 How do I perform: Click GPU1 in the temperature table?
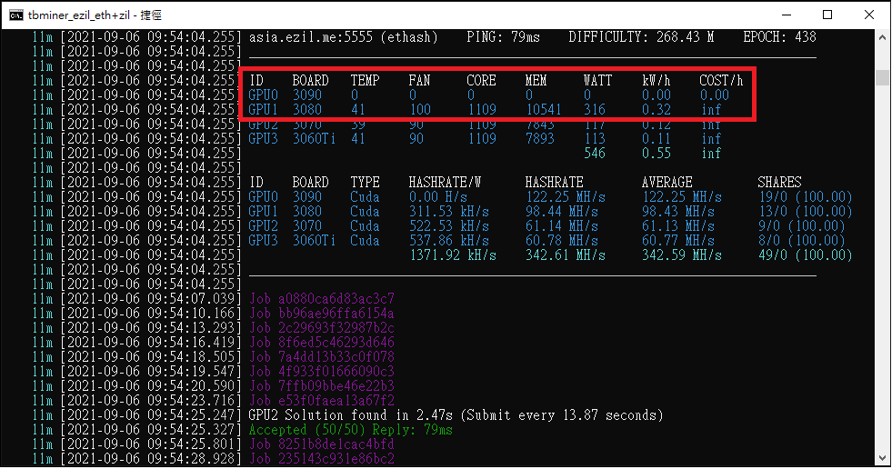point(263,110)
